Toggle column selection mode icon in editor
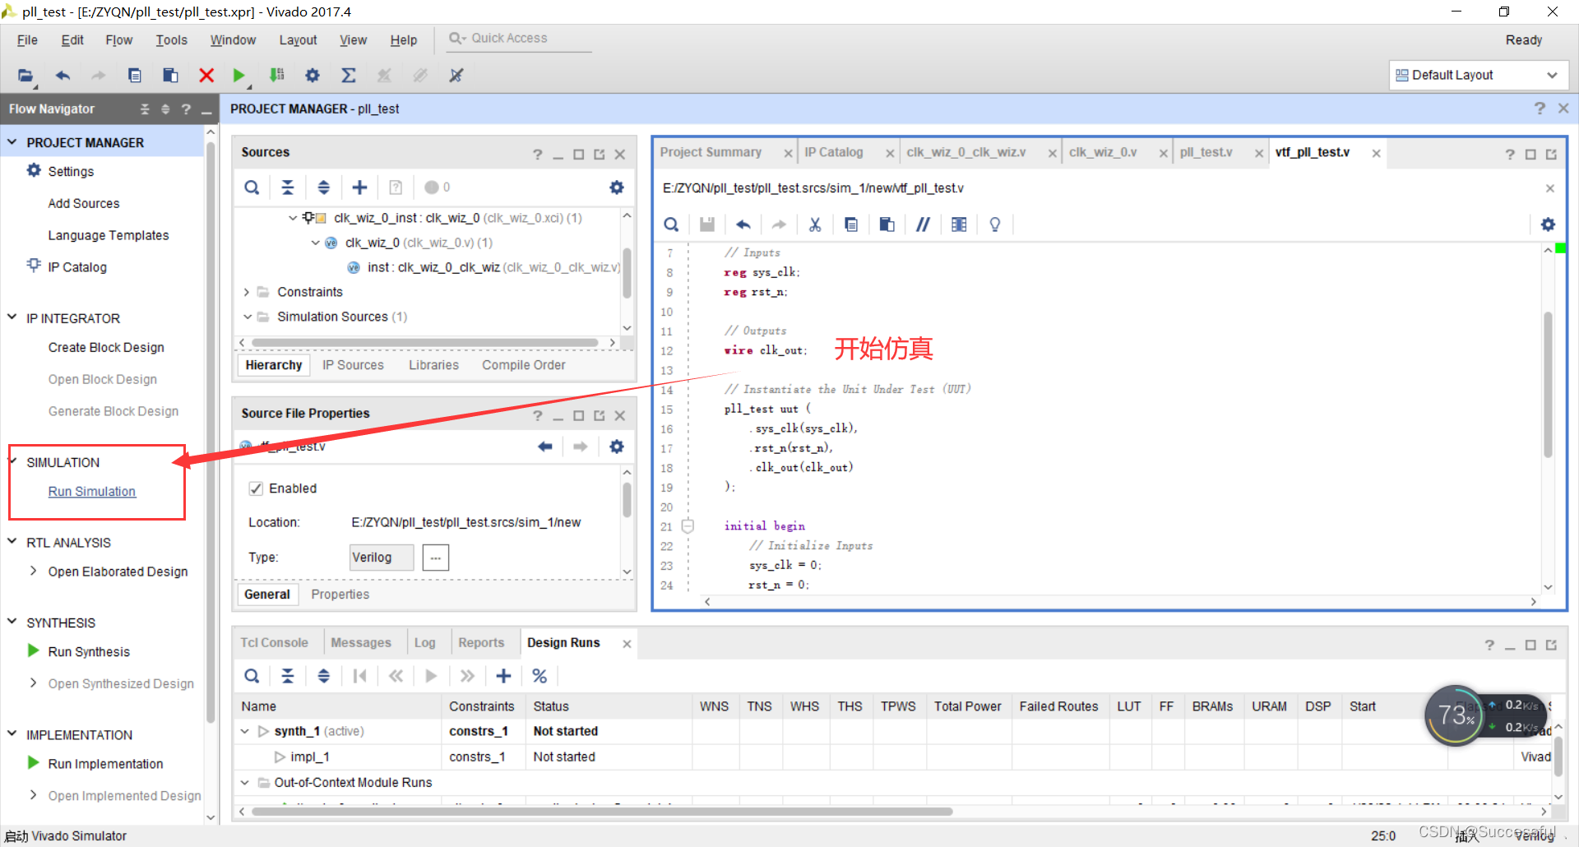 pyautogui.click(x=959, y=224)
